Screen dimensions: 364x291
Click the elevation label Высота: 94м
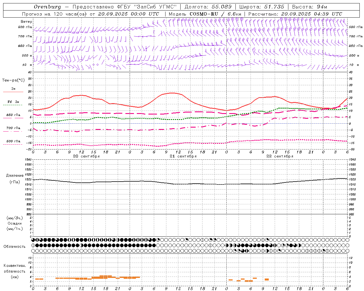[310, 7]
